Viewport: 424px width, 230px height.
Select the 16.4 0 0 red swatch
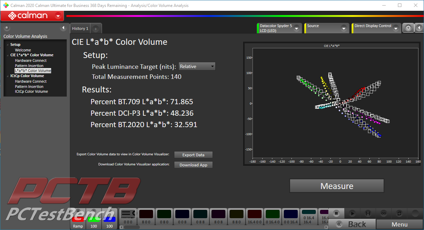[x=254, y=217]
